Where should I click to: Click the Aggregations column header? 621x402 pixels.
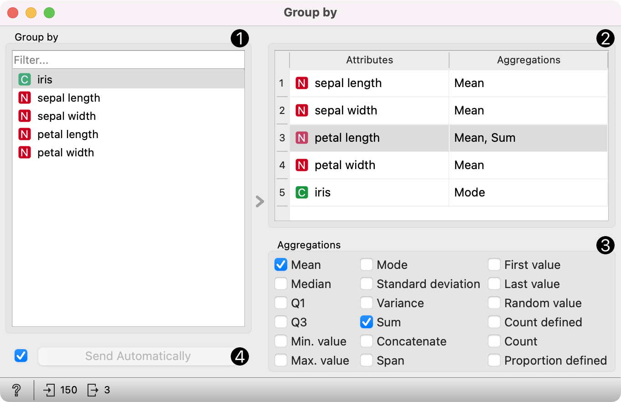[528, 60]
